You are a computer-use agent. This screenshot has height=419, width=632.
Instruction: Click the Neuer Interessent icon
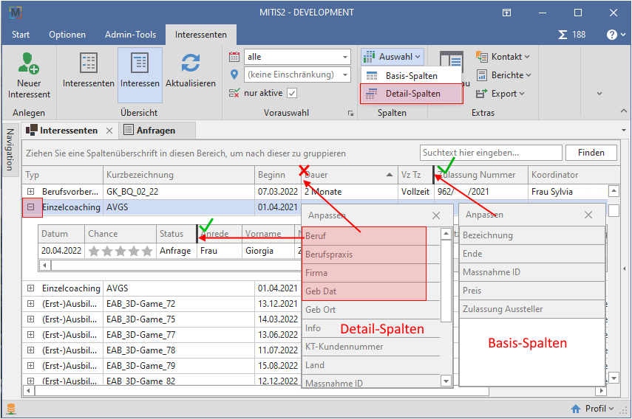point(29,63)
